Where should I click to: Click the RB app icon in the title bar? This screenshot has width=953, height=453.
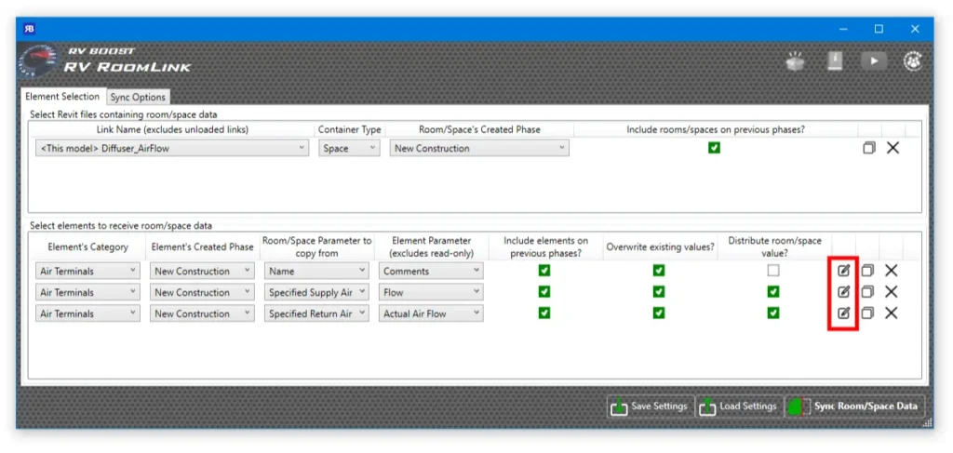tap(29, 29)
